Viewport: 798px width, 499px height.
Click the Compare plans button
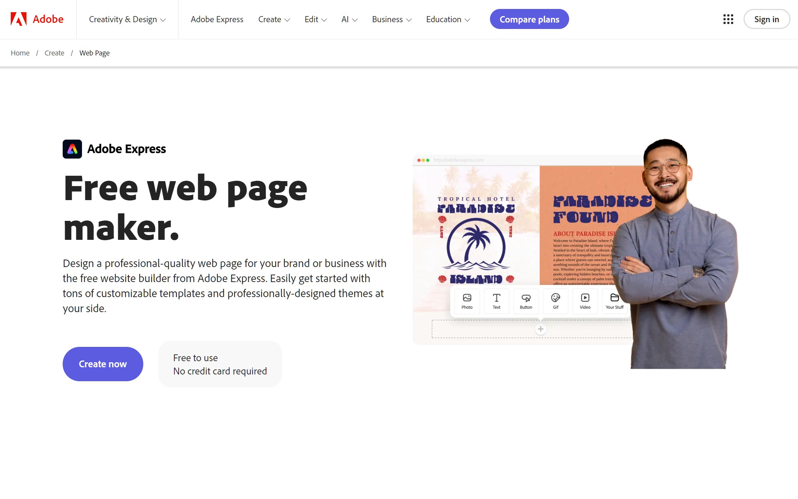(529, 19)
